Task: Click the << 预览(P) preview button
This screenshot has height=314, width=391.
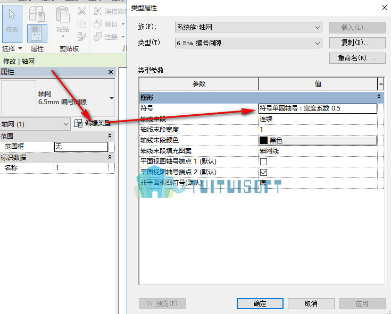Action: pos(162,303)
